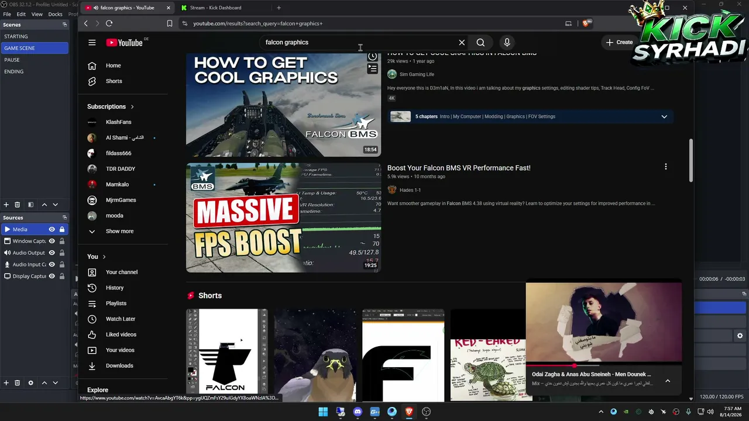Viewport: 749px width, 421px height.
Task: Expand the chapters list for the graphics video
Action: [x=664, y=116]
